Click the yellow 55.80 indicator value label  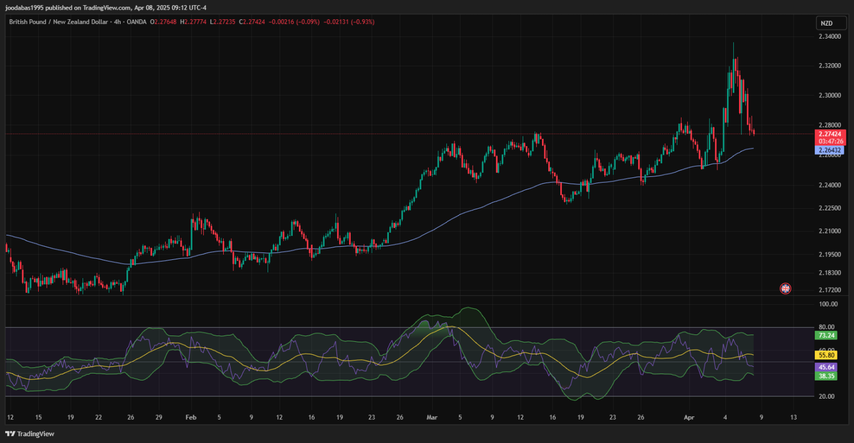[x=826, y=355]
